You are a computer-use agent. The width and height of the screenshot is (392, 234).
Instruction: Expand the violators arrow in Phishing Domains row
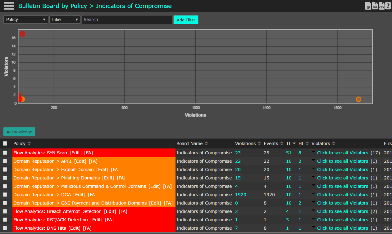pyautogui.click(x=313, y=177)
